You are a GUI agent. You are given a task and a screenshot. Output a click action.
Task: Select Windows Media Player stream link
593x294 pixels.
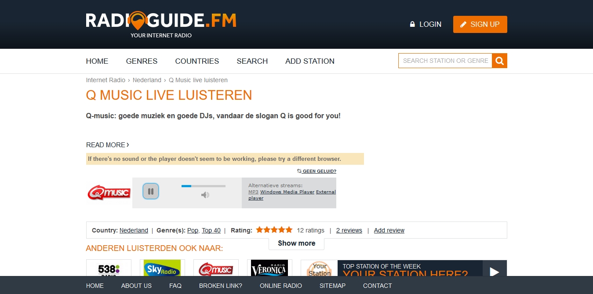click(x=287, y=192)
